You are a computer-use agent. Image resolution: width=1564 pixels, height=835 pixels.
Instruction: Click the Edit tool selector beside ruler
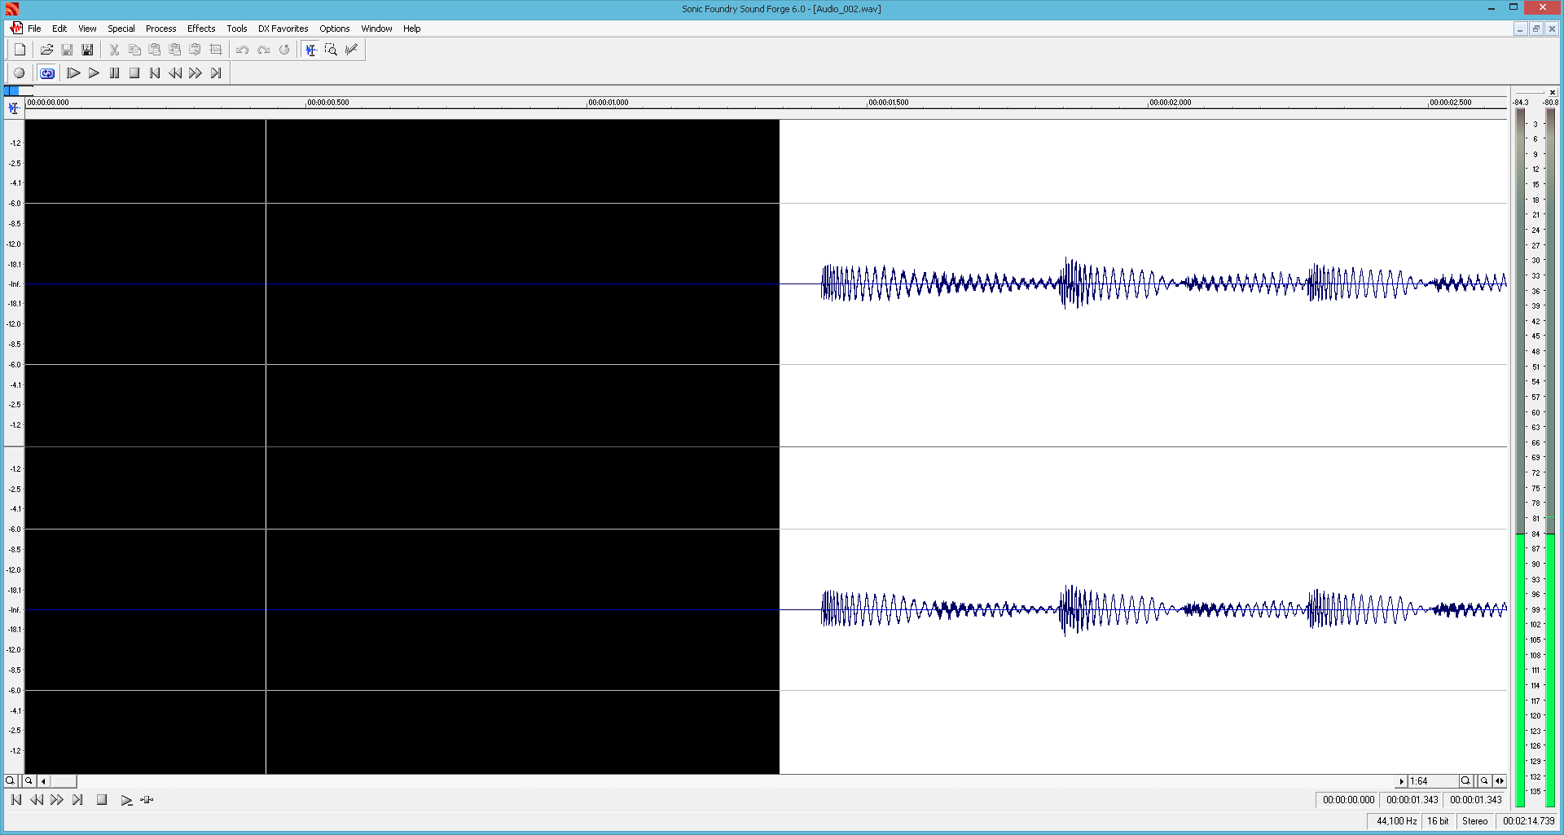click(x=14, y=108)
